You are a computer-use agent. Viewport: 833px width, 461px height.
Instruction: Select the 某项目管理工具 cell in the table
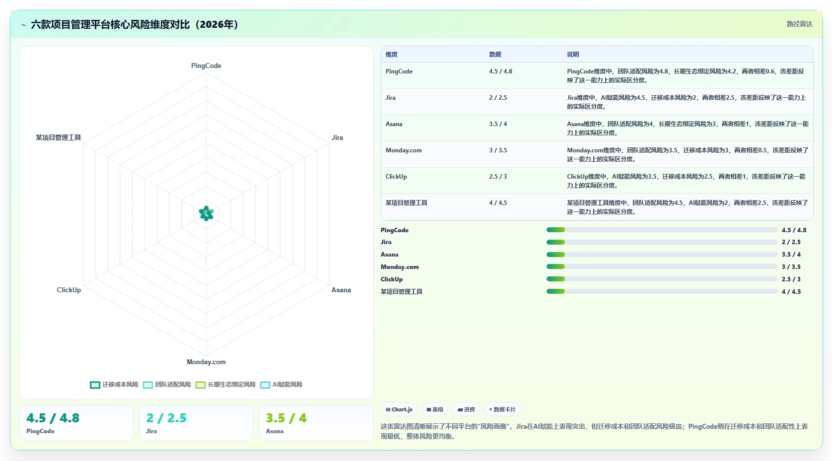tap(407, 203)
